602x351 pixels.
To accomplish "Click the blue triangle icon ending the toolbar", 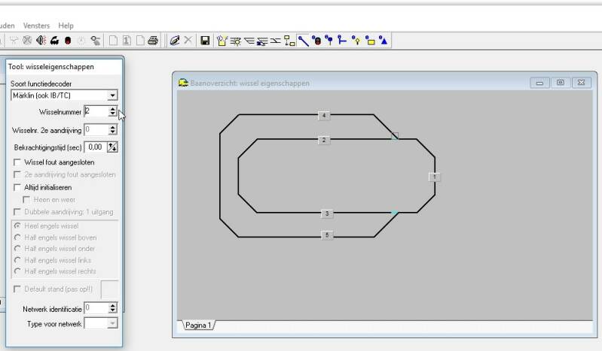I will tap(383, 41).
